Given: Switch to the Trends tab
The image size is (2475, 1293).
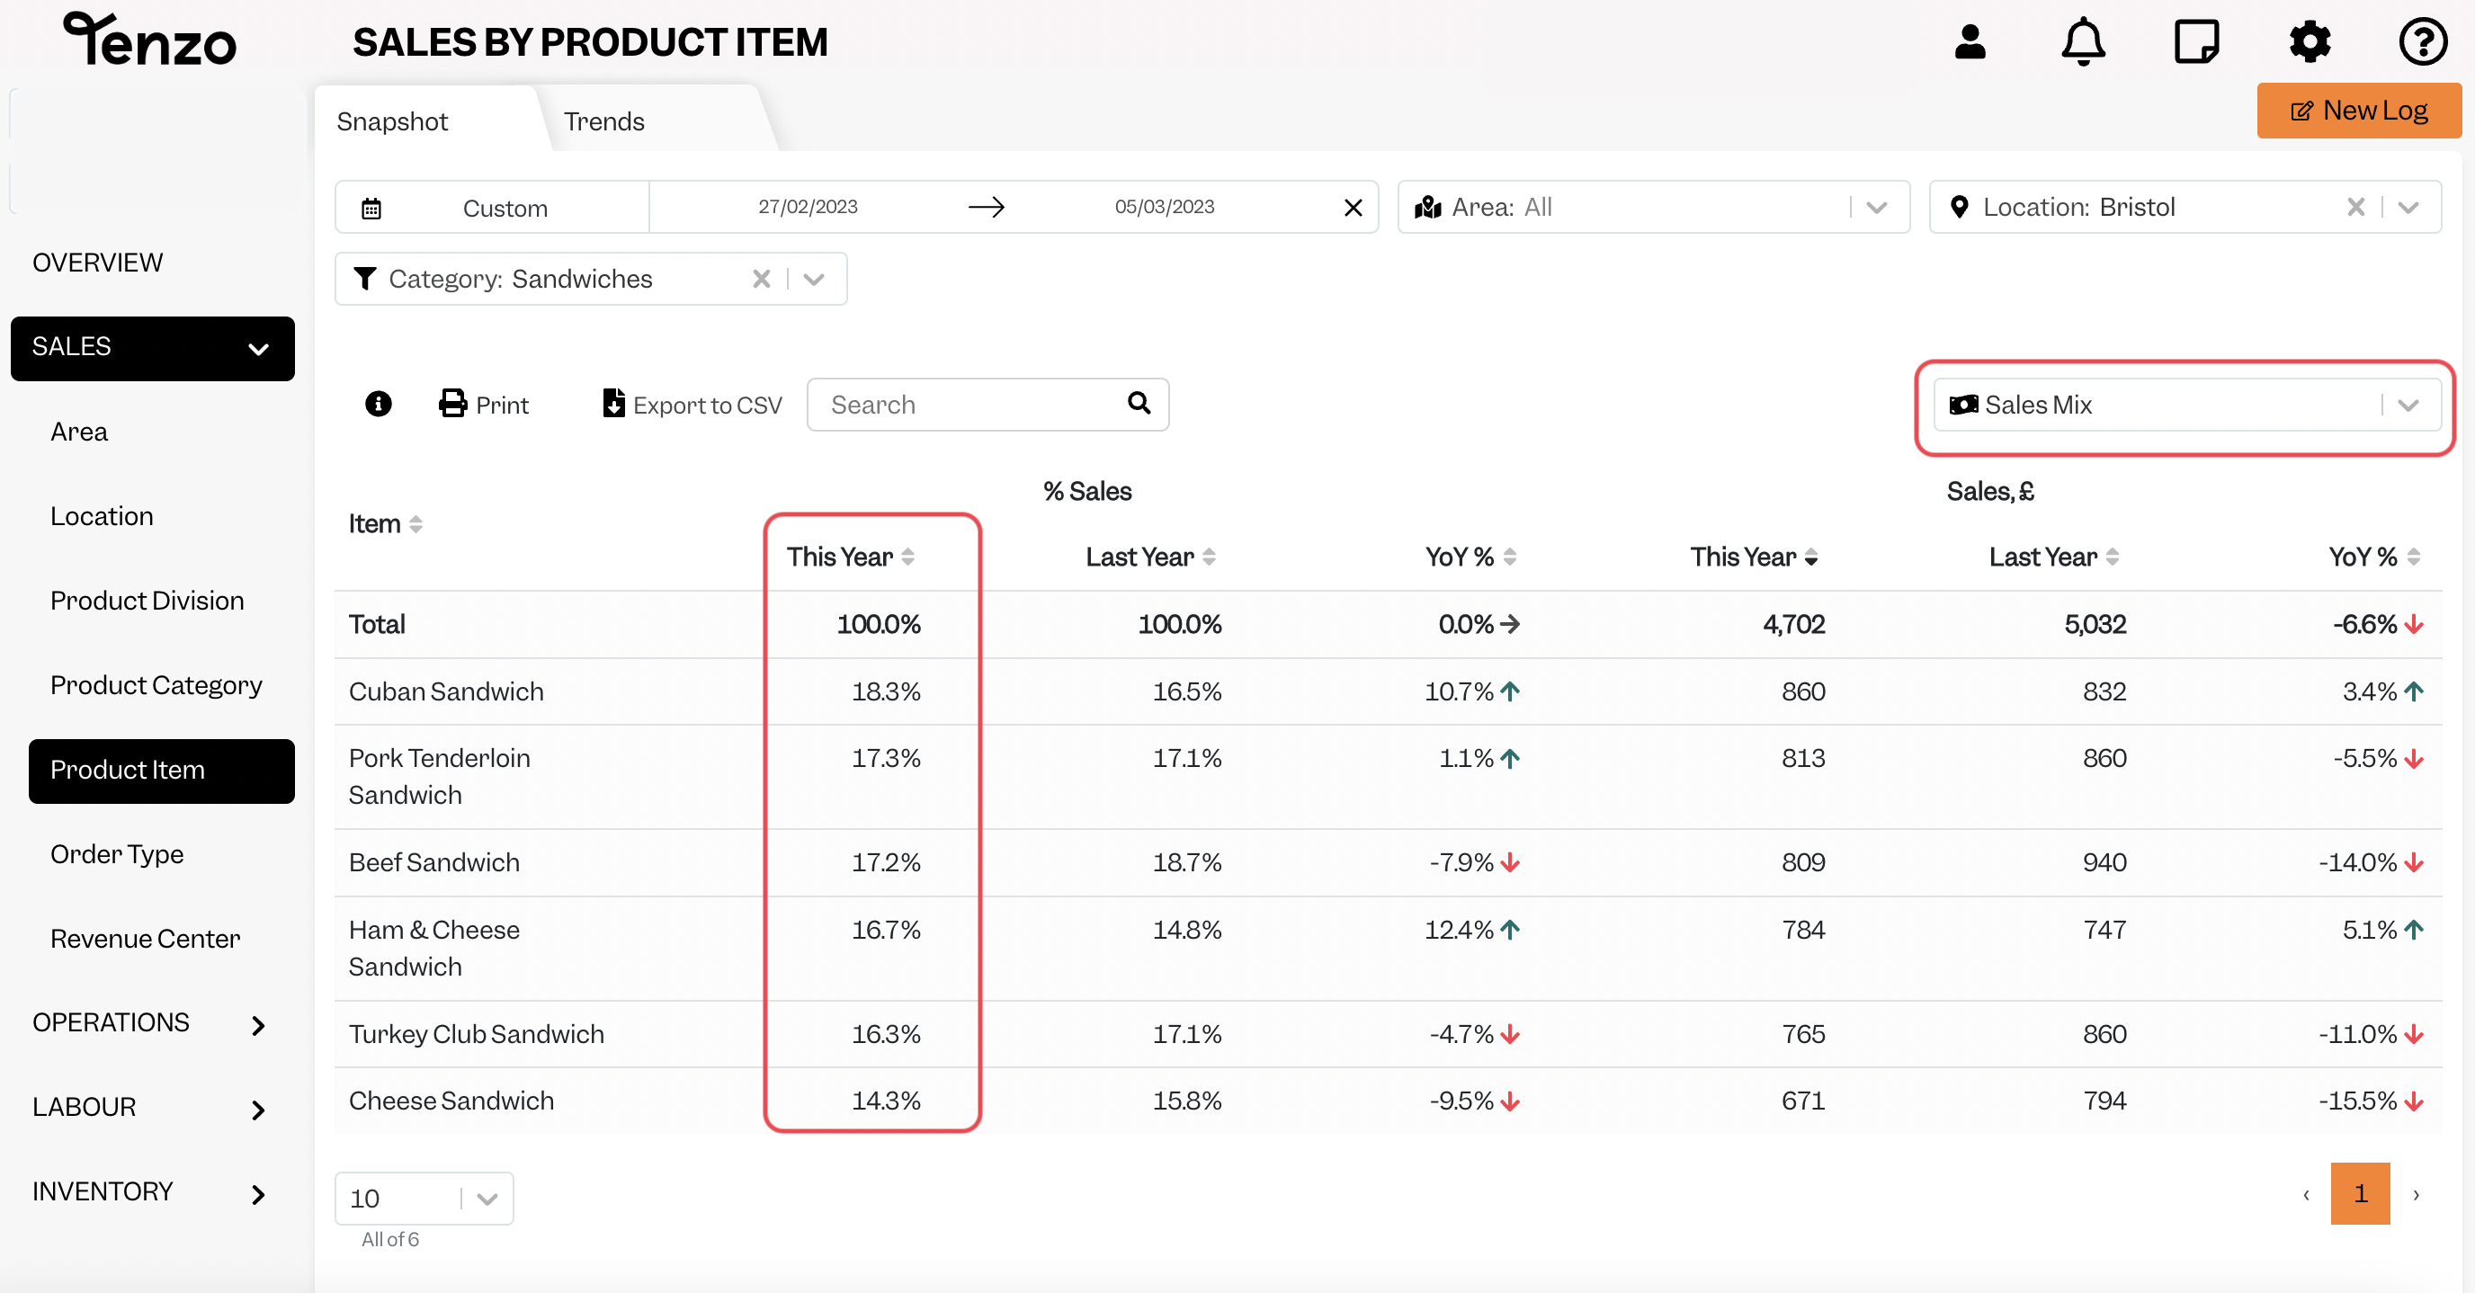Looking at the screenshot, I should tap(603, 122).
